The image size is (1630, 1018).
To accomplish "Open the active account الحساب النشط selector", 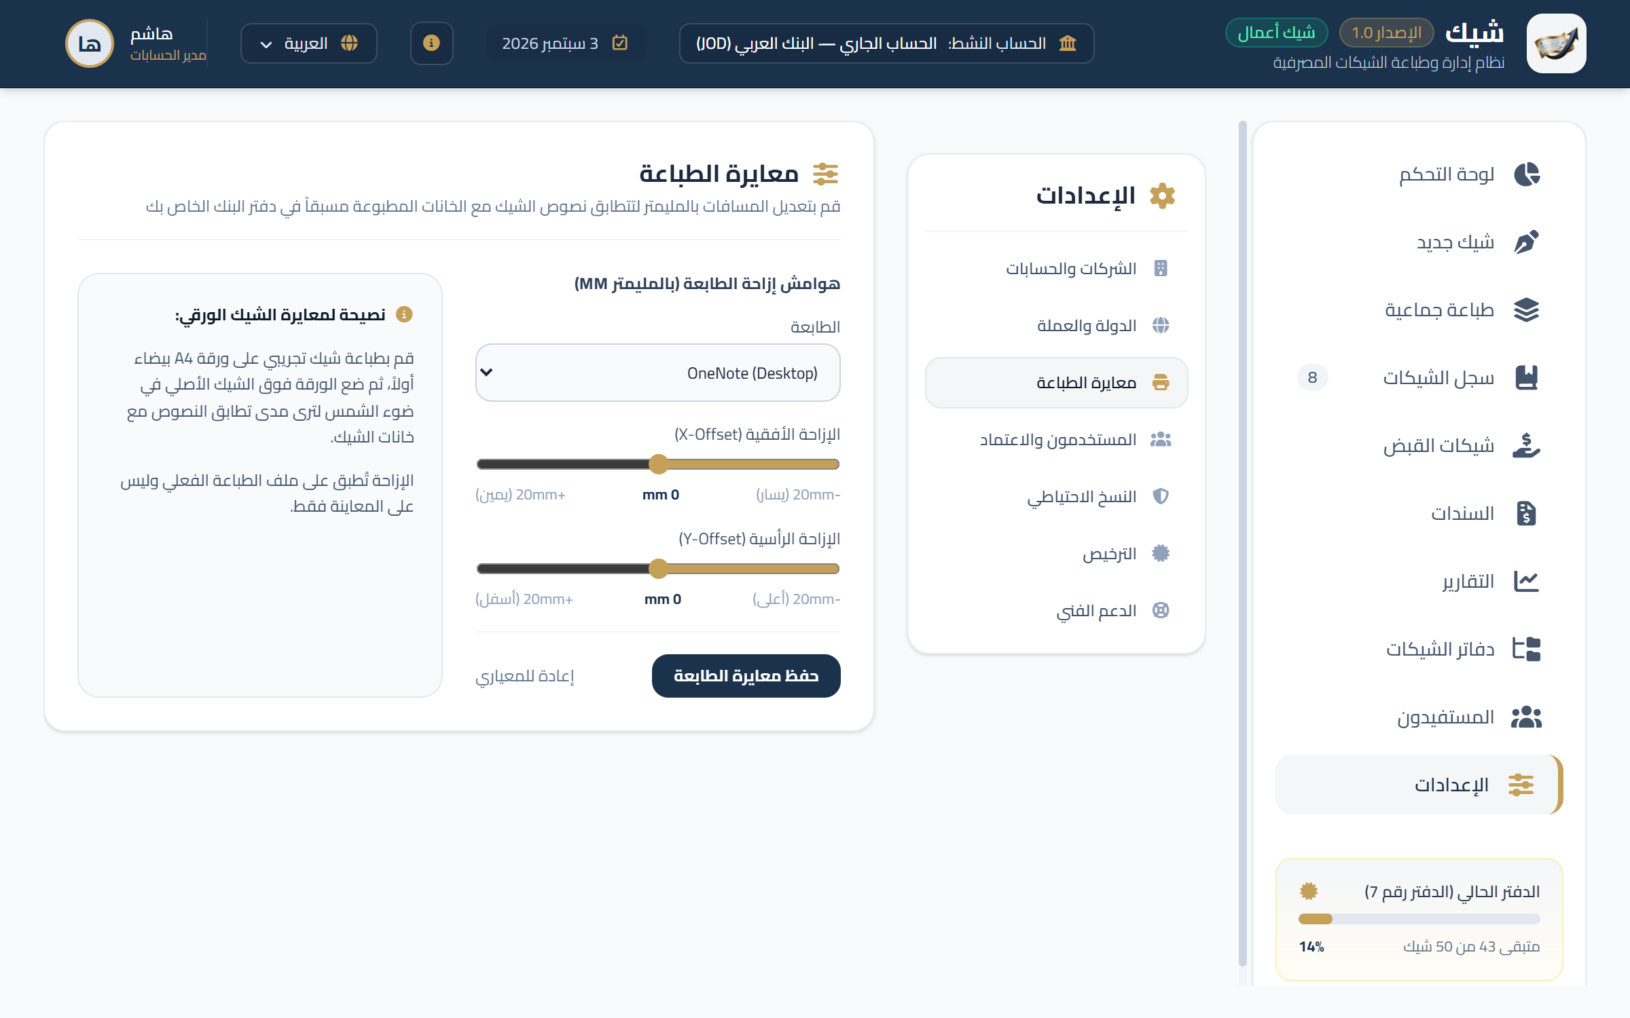I will point(886,43).
